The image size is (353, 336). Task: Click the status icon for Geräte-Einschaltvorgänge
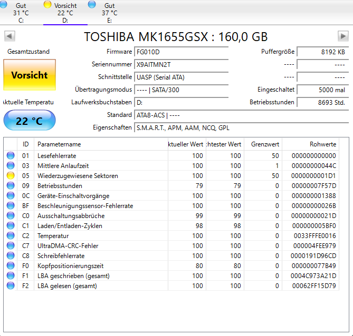[x=11, y=195]
